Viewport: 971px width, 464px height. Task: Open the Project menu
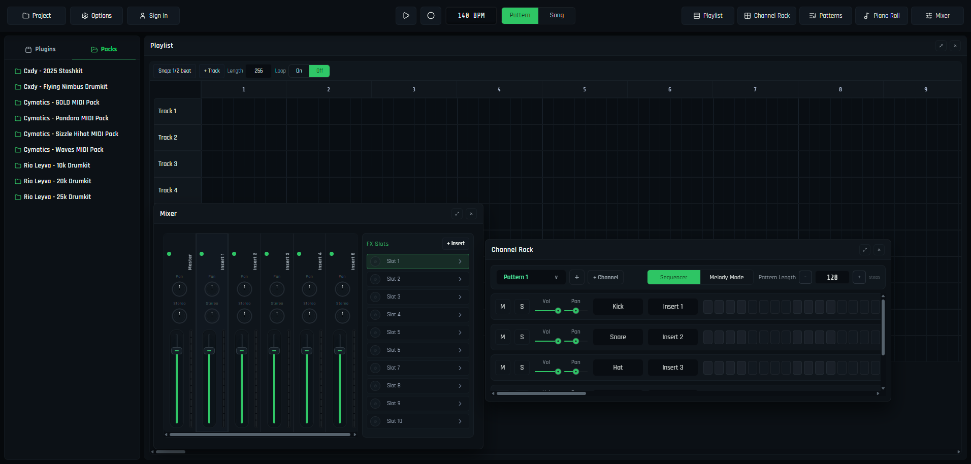coord(37,16)
